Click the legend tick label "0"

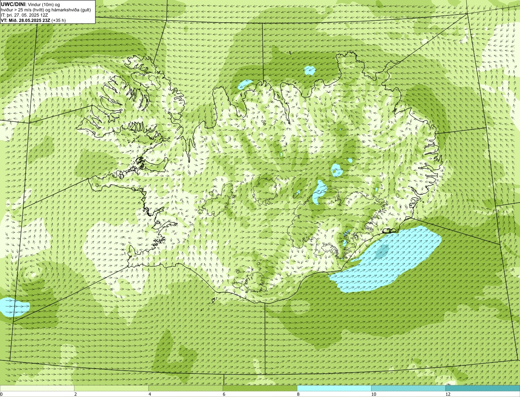point(2,394)
